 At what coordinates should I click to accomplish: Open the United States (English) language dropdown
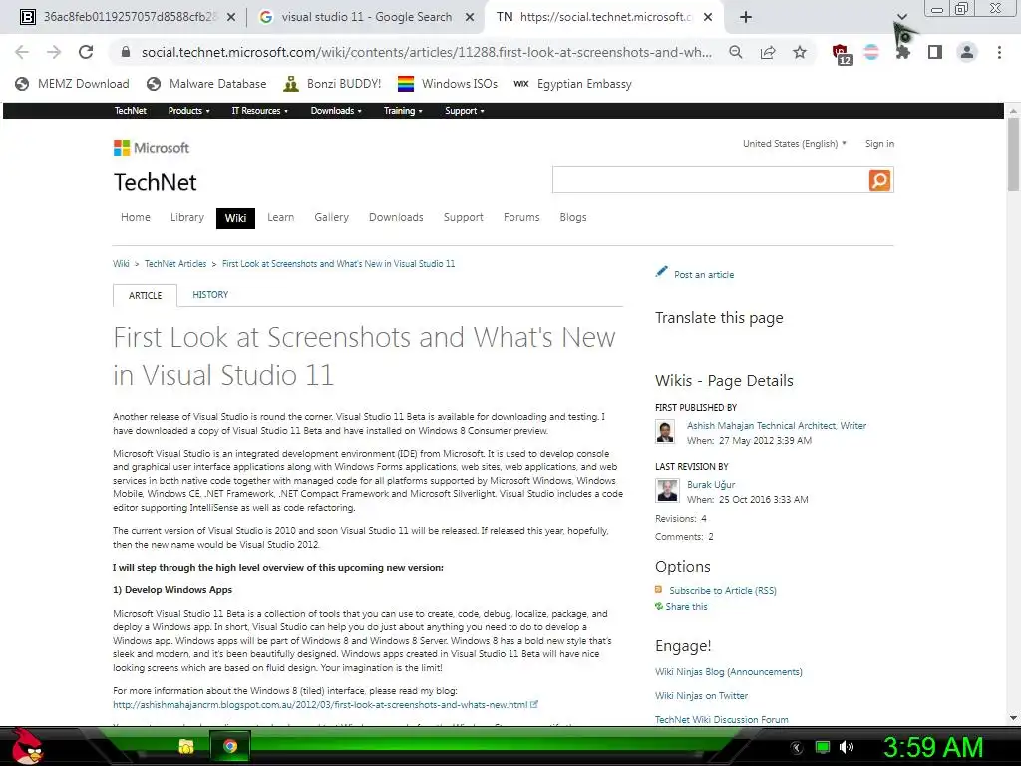[795, 144]
